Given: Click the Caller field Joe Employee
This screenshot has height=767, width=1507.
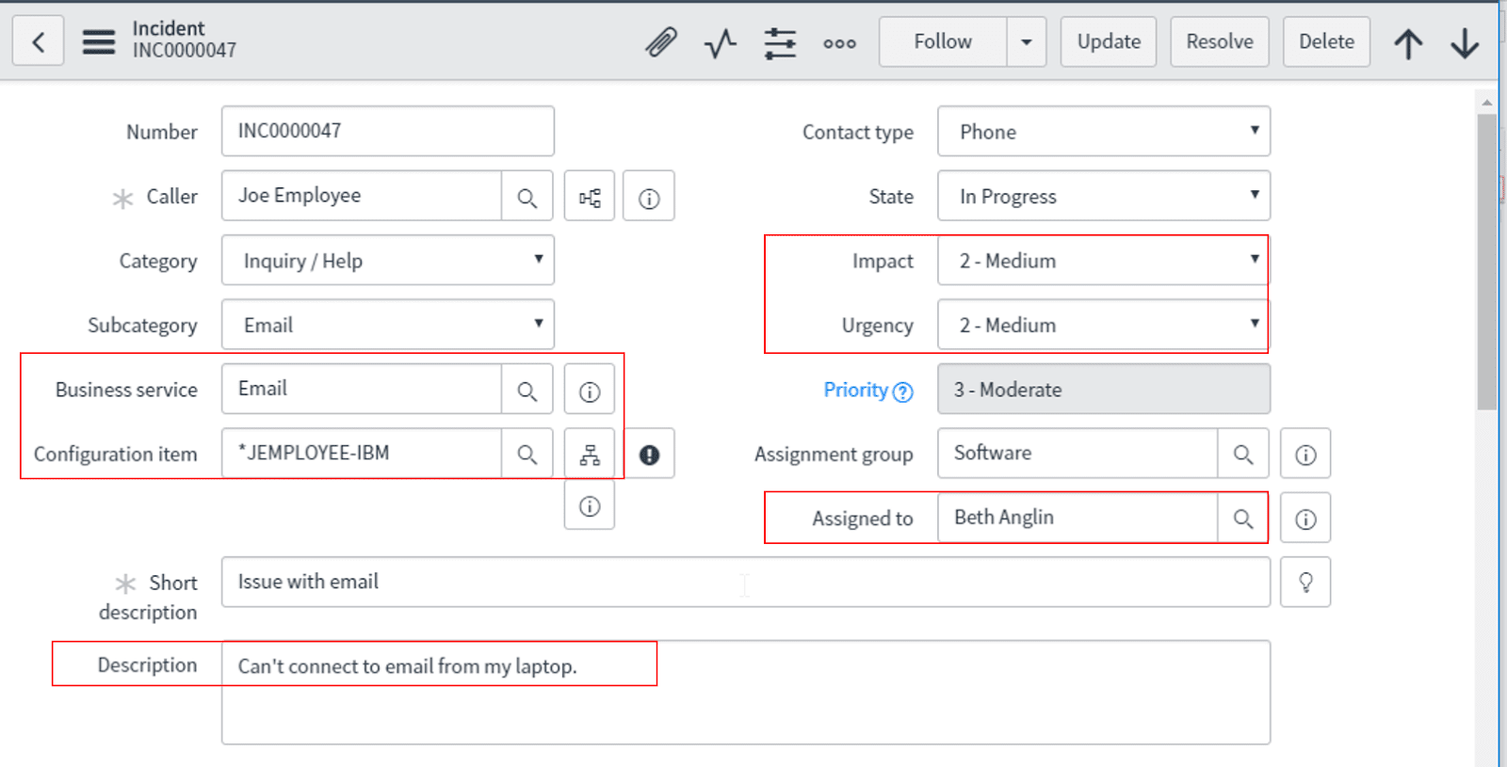Looking at the screenshot, I should tap(362, 196).
